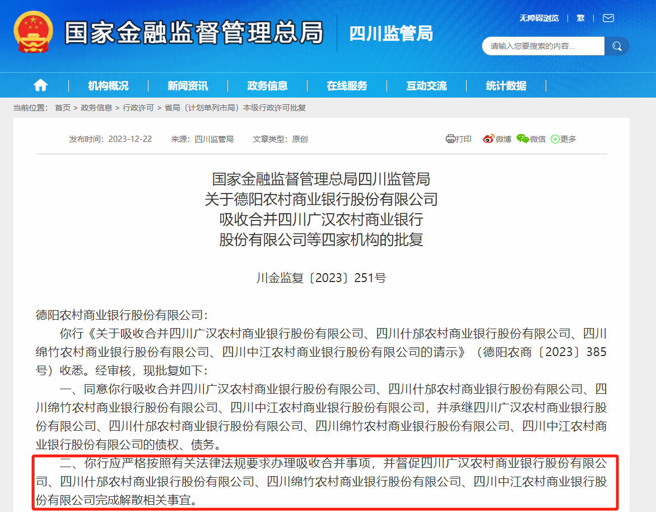Open the 新闻资讯 menu
This screenshot has width=656, height=512.
188,86
